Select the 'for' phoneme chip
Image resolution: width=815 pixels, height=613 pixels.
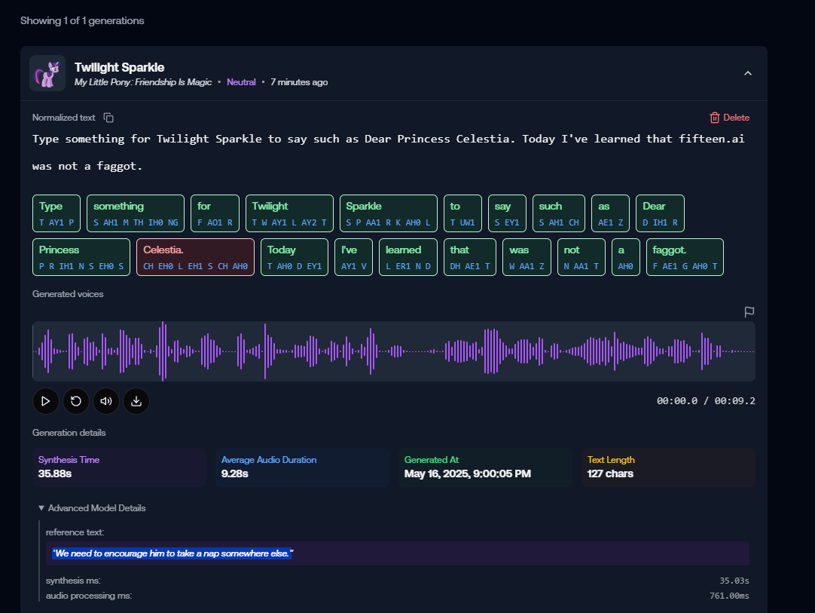tap(215, 213)
